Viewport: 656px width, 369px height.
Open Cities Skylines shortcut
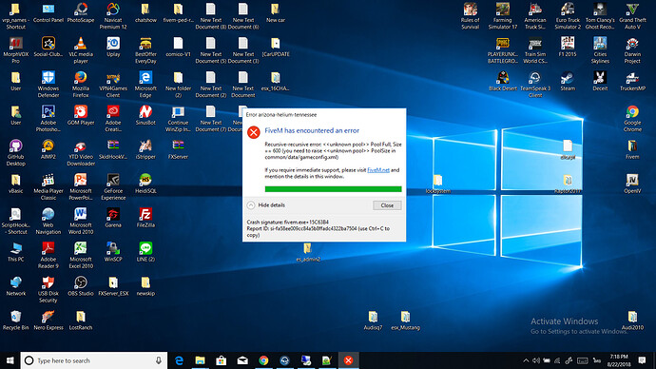[x=600, y=50]
